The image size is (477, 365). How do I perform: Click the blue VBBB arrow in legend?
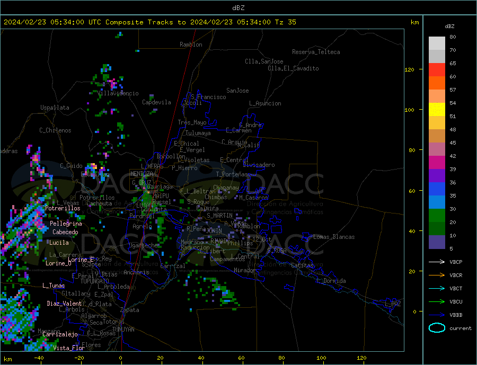(x=437, y=315)
